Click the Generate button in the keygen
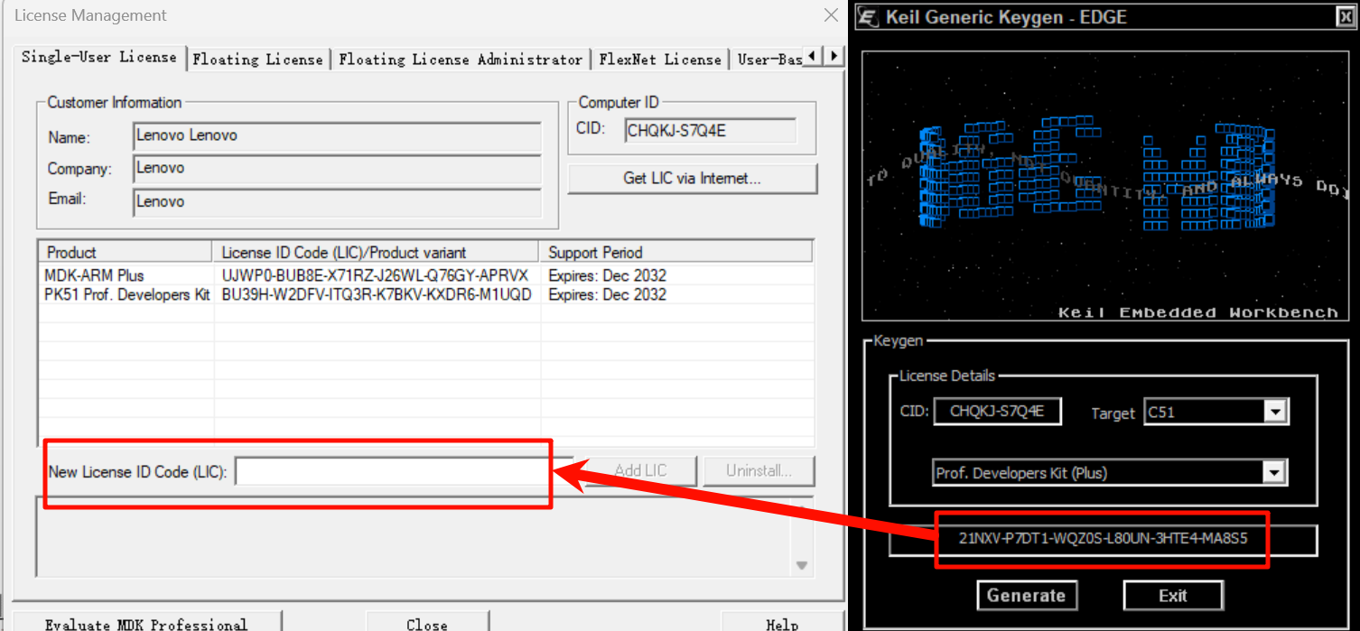This screenshot has width=1360, height=631. tap(1026, 595)
